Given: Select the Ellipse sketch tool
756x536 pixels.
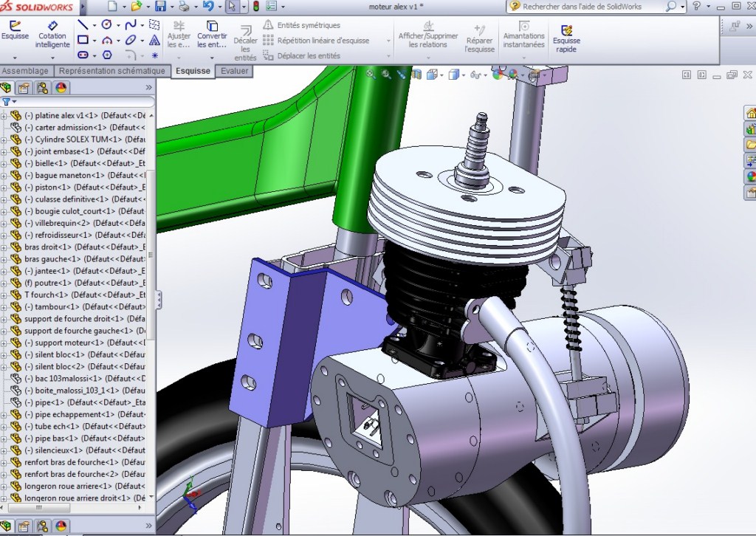Looking at the screenshot, I should pyautogui.click(x=130, y=40).
